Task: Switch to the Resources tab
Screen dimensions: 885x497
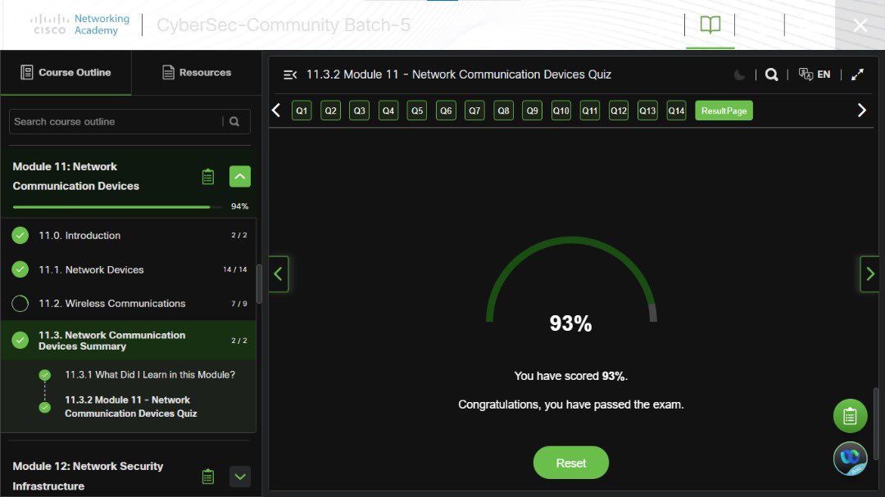Action: point(197,72)
